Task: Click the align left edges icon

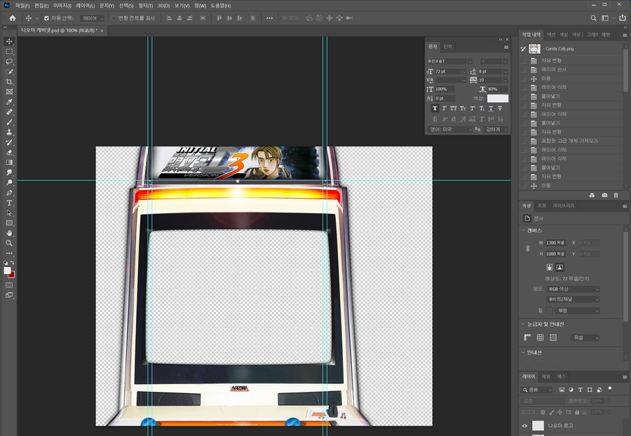Action: [x=169, y=18]
